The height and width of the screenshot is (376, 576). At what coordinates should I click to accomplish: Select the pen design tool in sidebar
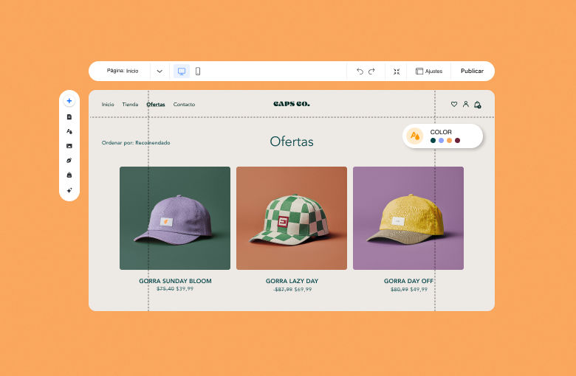point(69,160)
